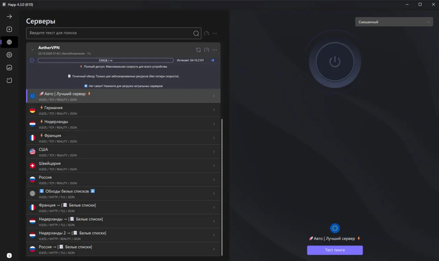Screen dimensions: 439x261
Task: Open AetherVPN three-dot options menu
Action: tap(215, 50)
